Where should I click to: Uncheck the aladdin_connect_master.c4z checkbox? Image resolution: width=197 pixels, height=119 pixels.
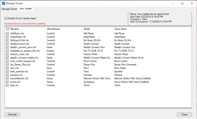tap(7, 58)
